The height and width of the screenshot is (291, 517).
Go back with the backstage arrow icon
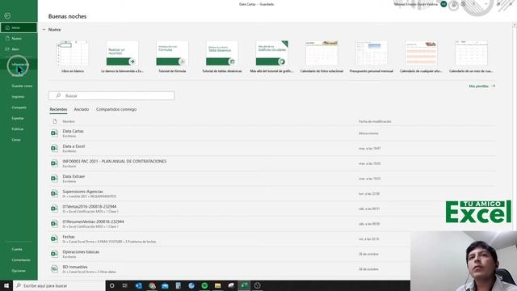pyautogui.click(x=7, y=15)
